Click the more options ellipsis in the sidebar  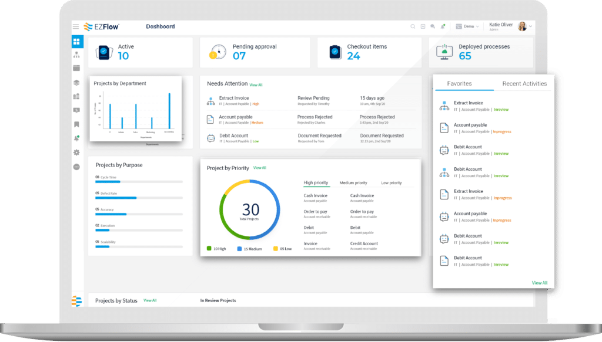tap(76, 167)
